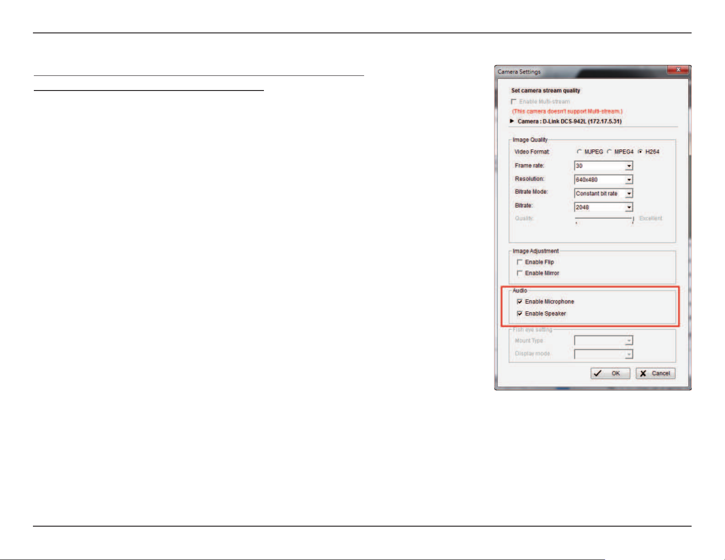Toggle the Enable Flip checkbox
Screen dimensions: 725x560
pos(520,262)
